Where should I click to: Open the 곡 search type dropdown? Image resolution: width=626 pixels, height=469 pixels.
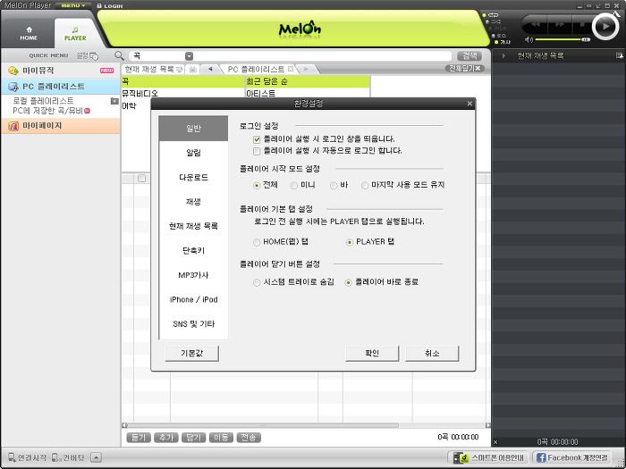[190, 56]
